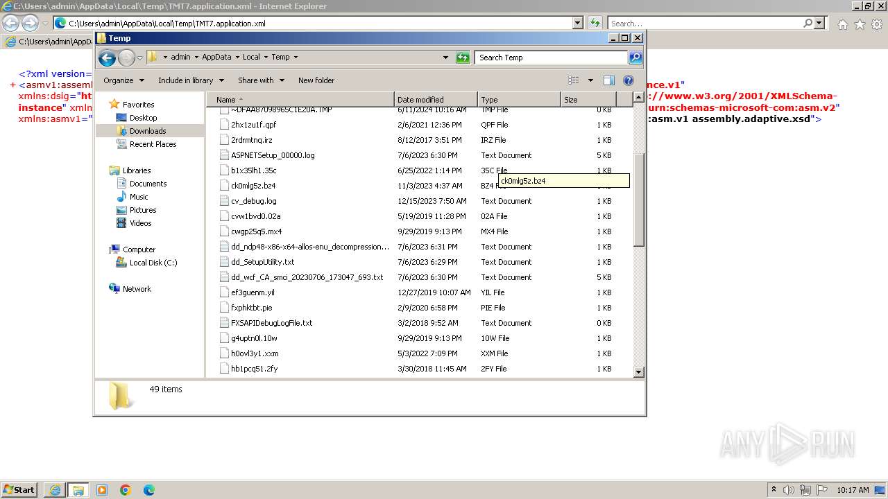The width and height of the screenshot is (888, 499).
Task: Select file 2rdrmtnq.irz
Action: pos(252,140)
